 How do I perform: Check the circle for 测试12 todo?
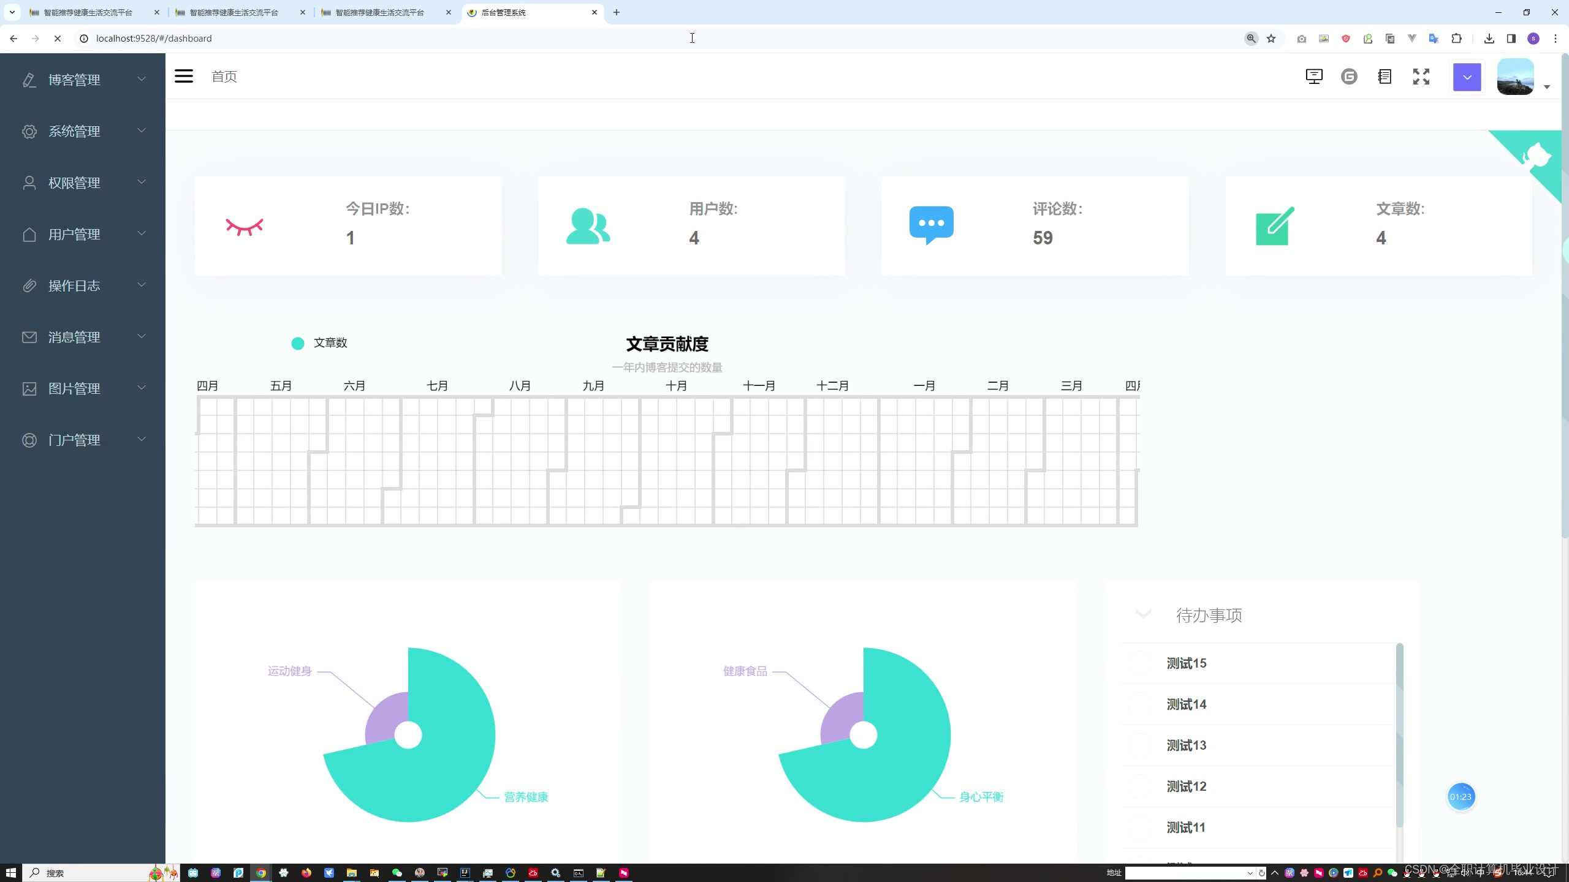coord(1141,786)
